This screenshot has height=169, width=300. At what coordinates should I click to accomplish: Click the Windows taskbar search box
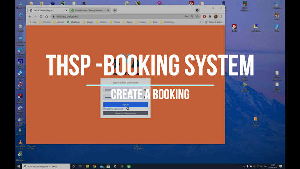pyautogui.click(x=45, y=166)
